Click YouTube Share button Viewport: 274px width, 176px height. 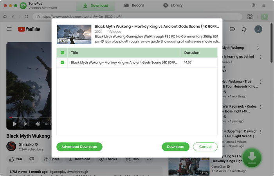pyautogui.click(x=52, y=159)
